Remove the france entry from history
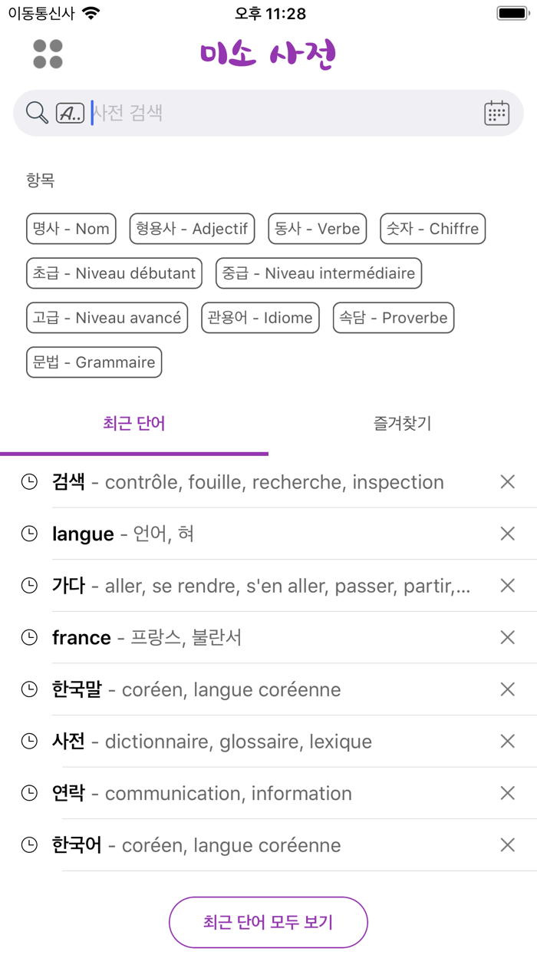Viewport: 537px width, 955px height. click(507, 637)
